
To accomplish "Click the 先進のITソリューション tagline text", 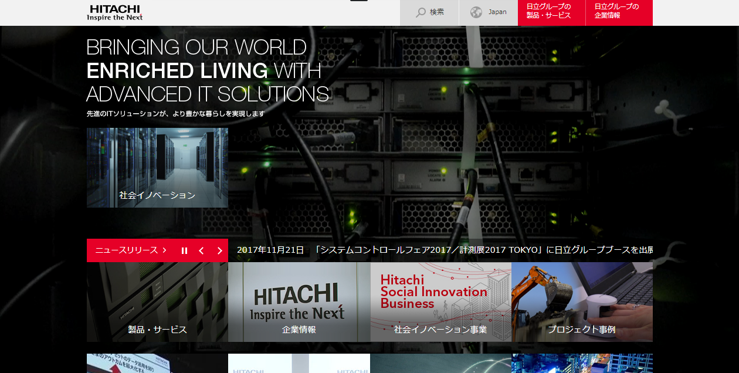I will pyautogui.click(x=175, y=114).
